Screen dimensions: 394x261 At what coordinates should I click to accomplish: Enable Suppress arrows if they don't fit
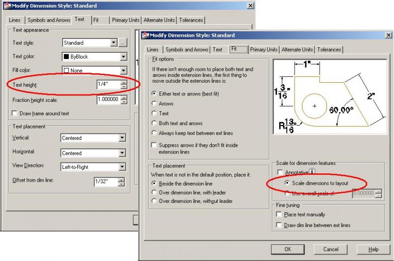(x=154, y=145)
